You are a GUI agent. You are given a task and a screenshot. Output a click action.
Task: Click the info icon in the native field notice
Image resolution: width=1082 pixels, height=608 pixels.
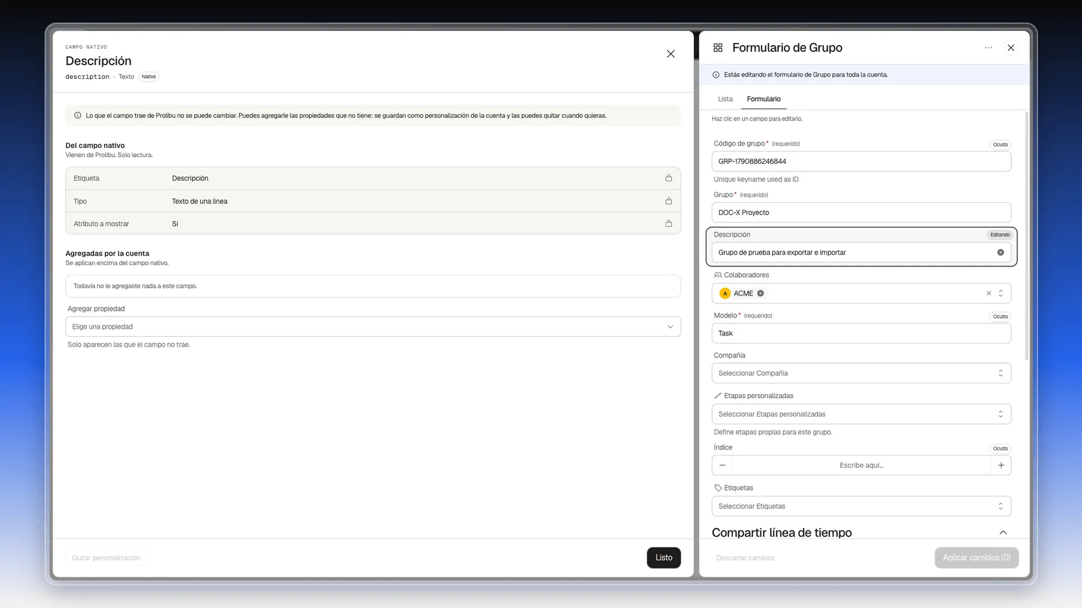(x=78, y=115)
